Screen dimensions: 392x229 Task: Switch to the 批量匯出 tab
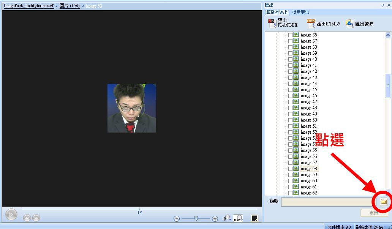pyautogui.click(x=300, y=13)
